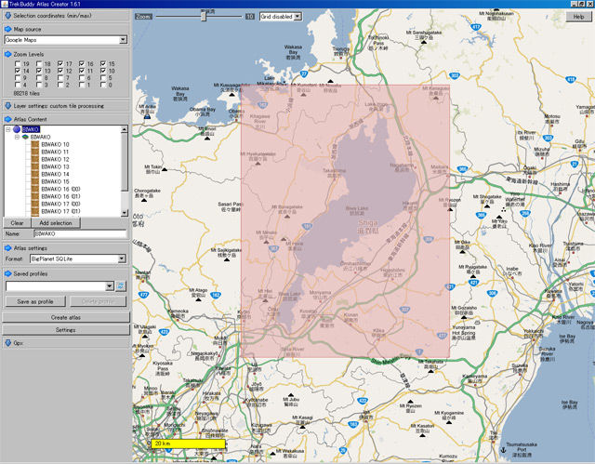
Task: Expand the Selection coordinates panel arrow
Action: (x=7, y=16)
